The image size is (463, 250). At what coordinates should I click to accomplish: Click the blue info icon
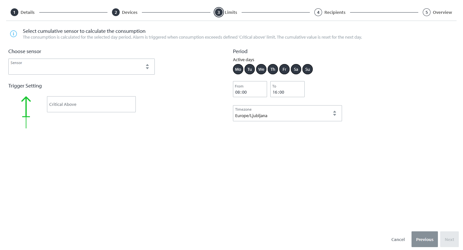(x=13, y=34)
